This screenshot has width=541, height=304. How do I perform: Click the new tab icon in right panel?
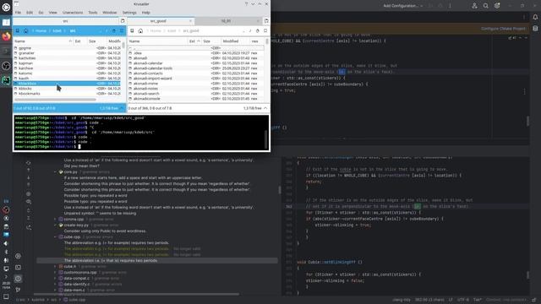[x=266, y=21]
